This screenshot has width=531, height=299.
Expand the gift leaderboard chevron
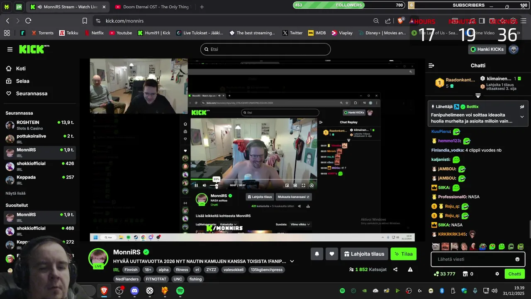[478, 96]
